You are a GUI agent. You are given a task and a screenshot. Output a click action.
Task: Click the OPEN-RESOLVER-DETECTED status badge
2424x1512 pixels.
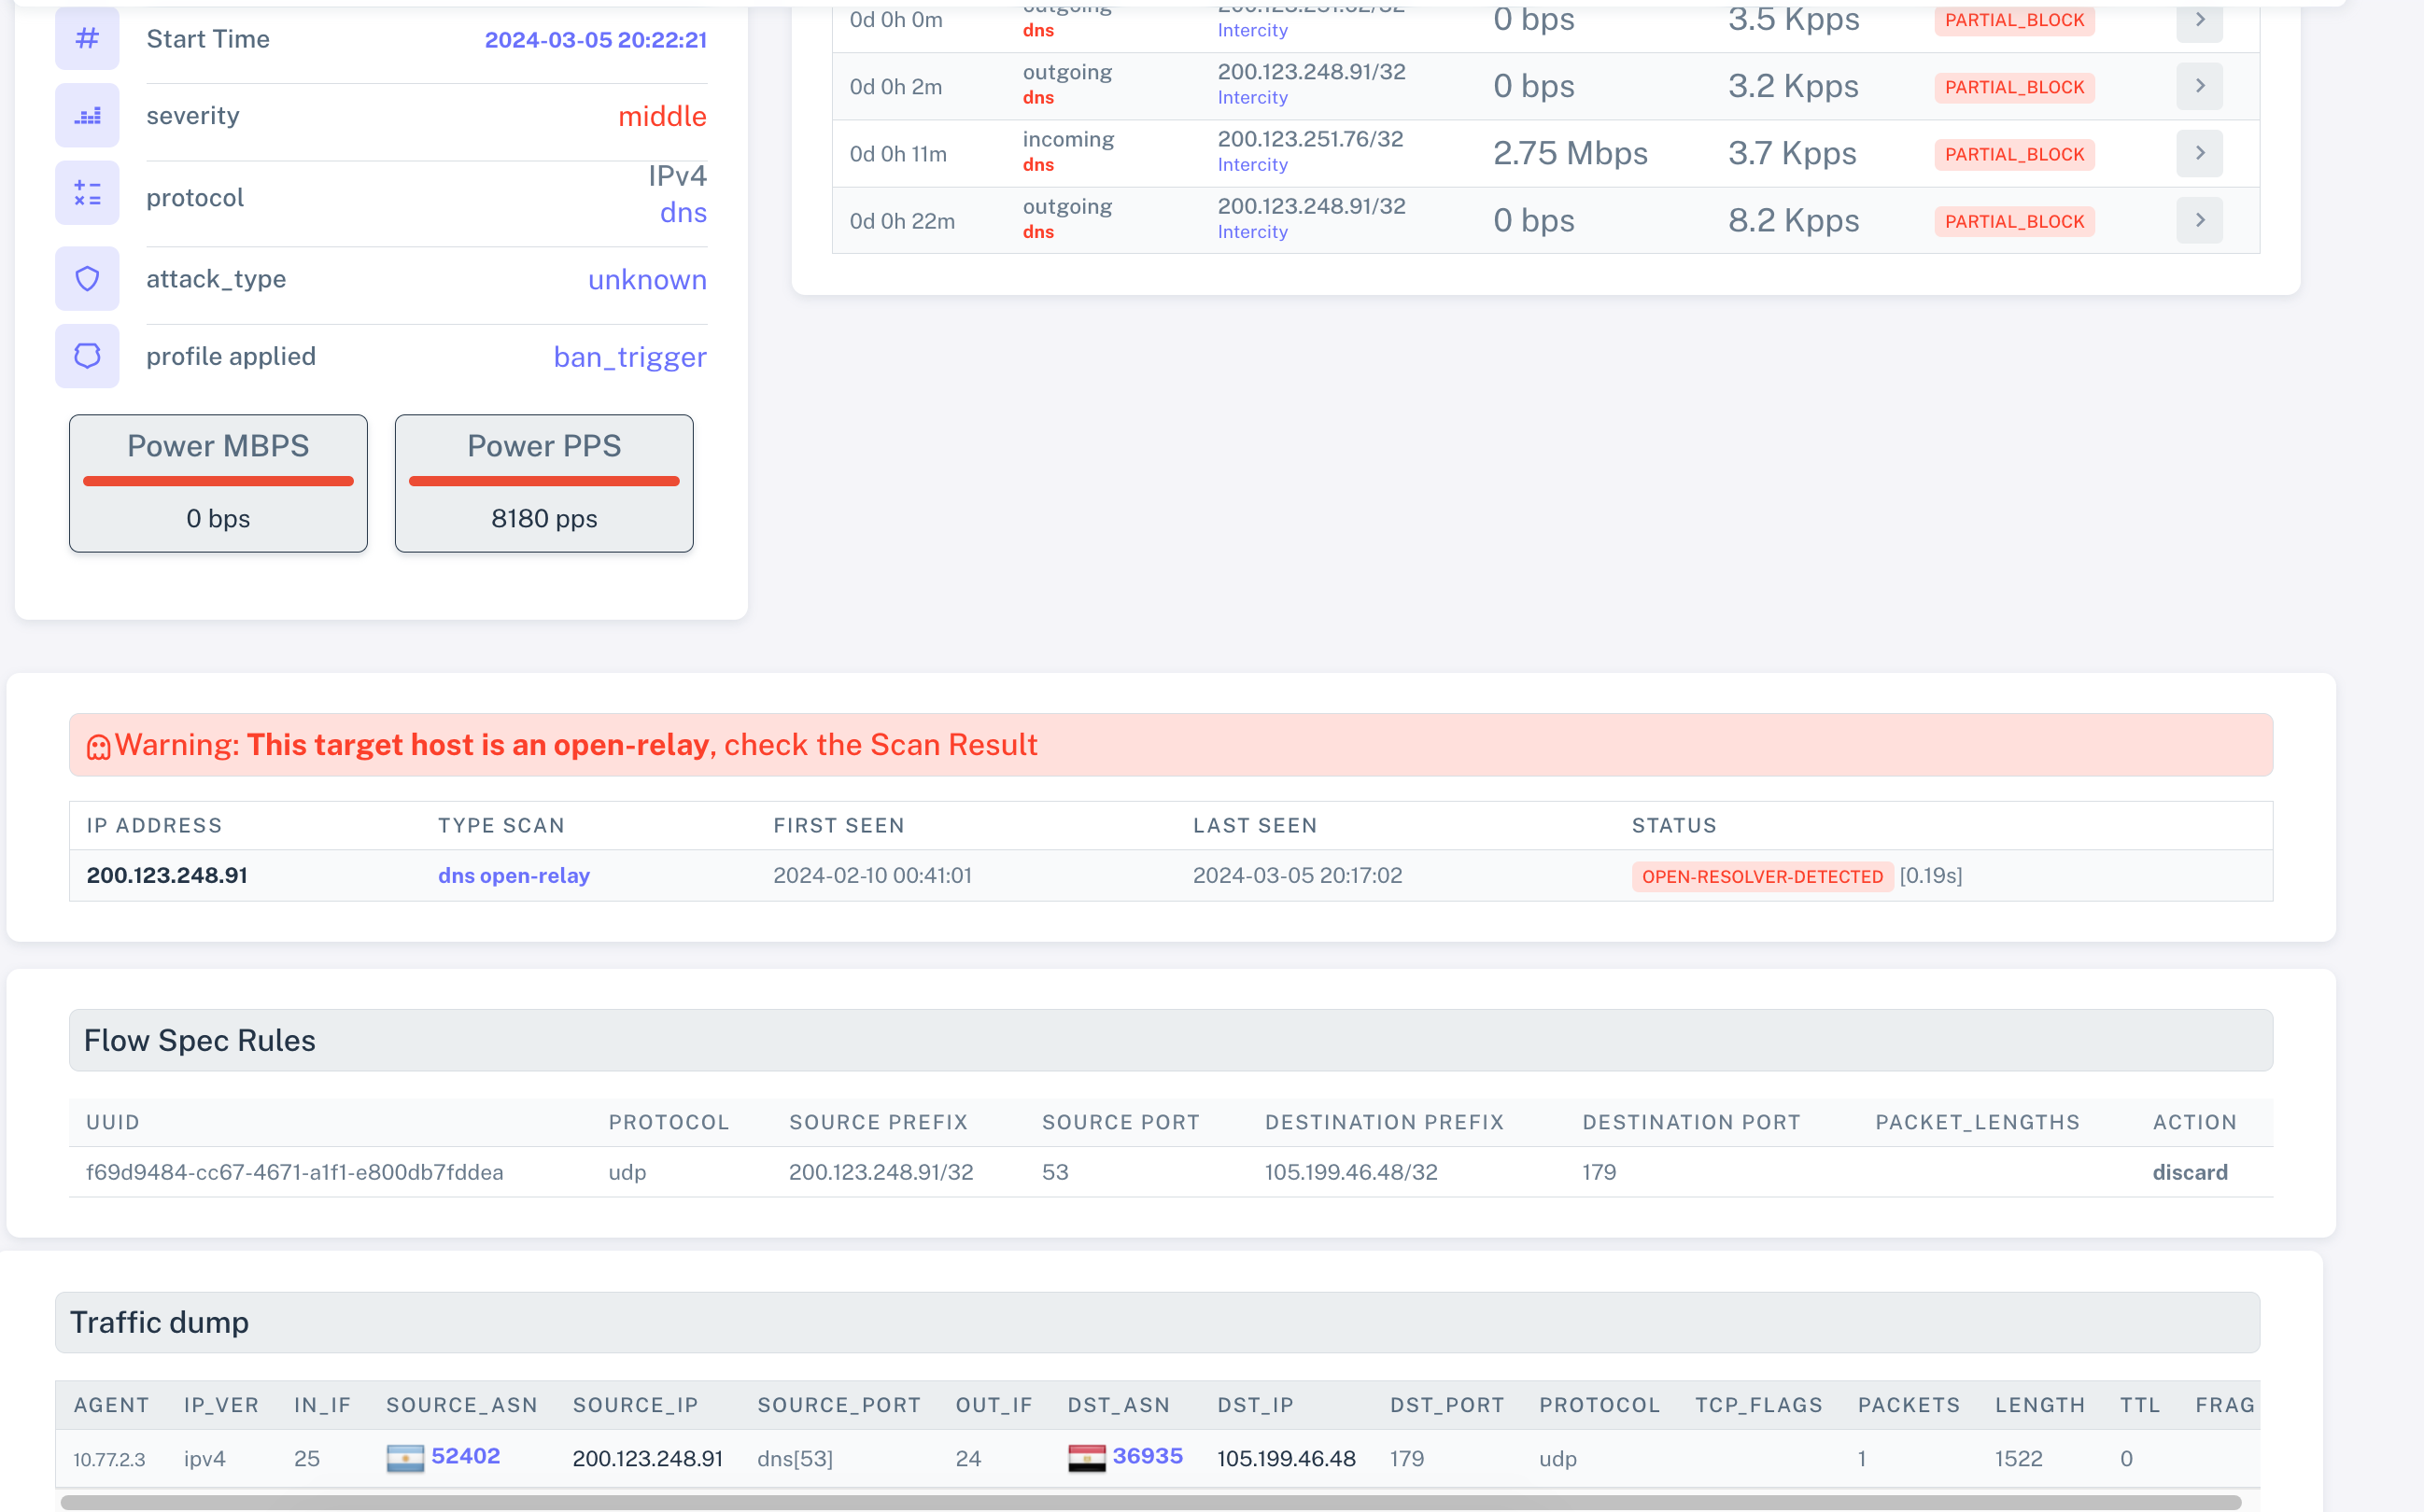pos(1762,877)
